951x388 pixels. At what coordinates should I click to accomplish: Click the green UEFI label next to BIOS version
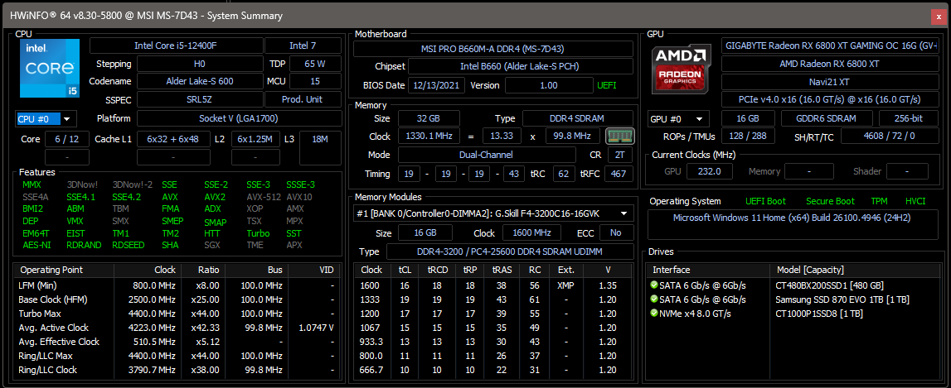609,85
